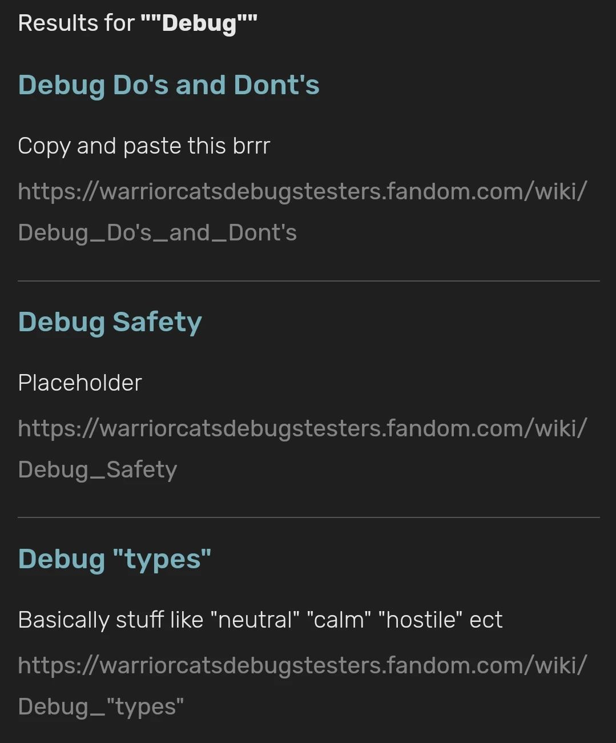Open the Debug Do's and Dont's article
Image resolution: width=616 pixels, height=743 pixels.
[168, 85]
